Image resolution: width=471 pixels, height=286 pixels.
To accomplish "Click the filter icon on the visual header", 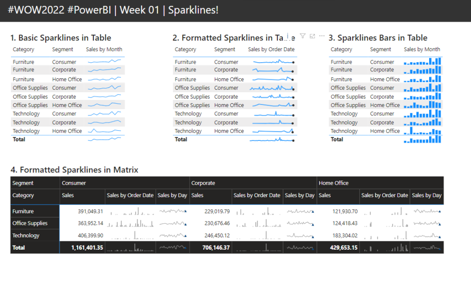I will (303, 36).
